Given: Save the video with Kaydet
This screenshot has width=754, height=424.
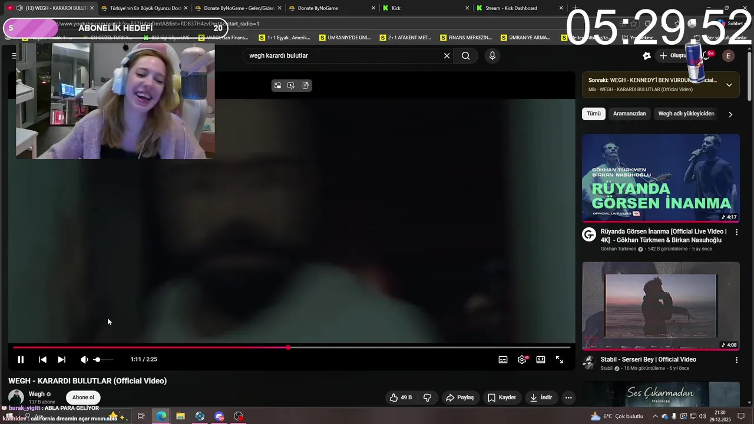Looking at the screenshot, I should tap(502, 397).
